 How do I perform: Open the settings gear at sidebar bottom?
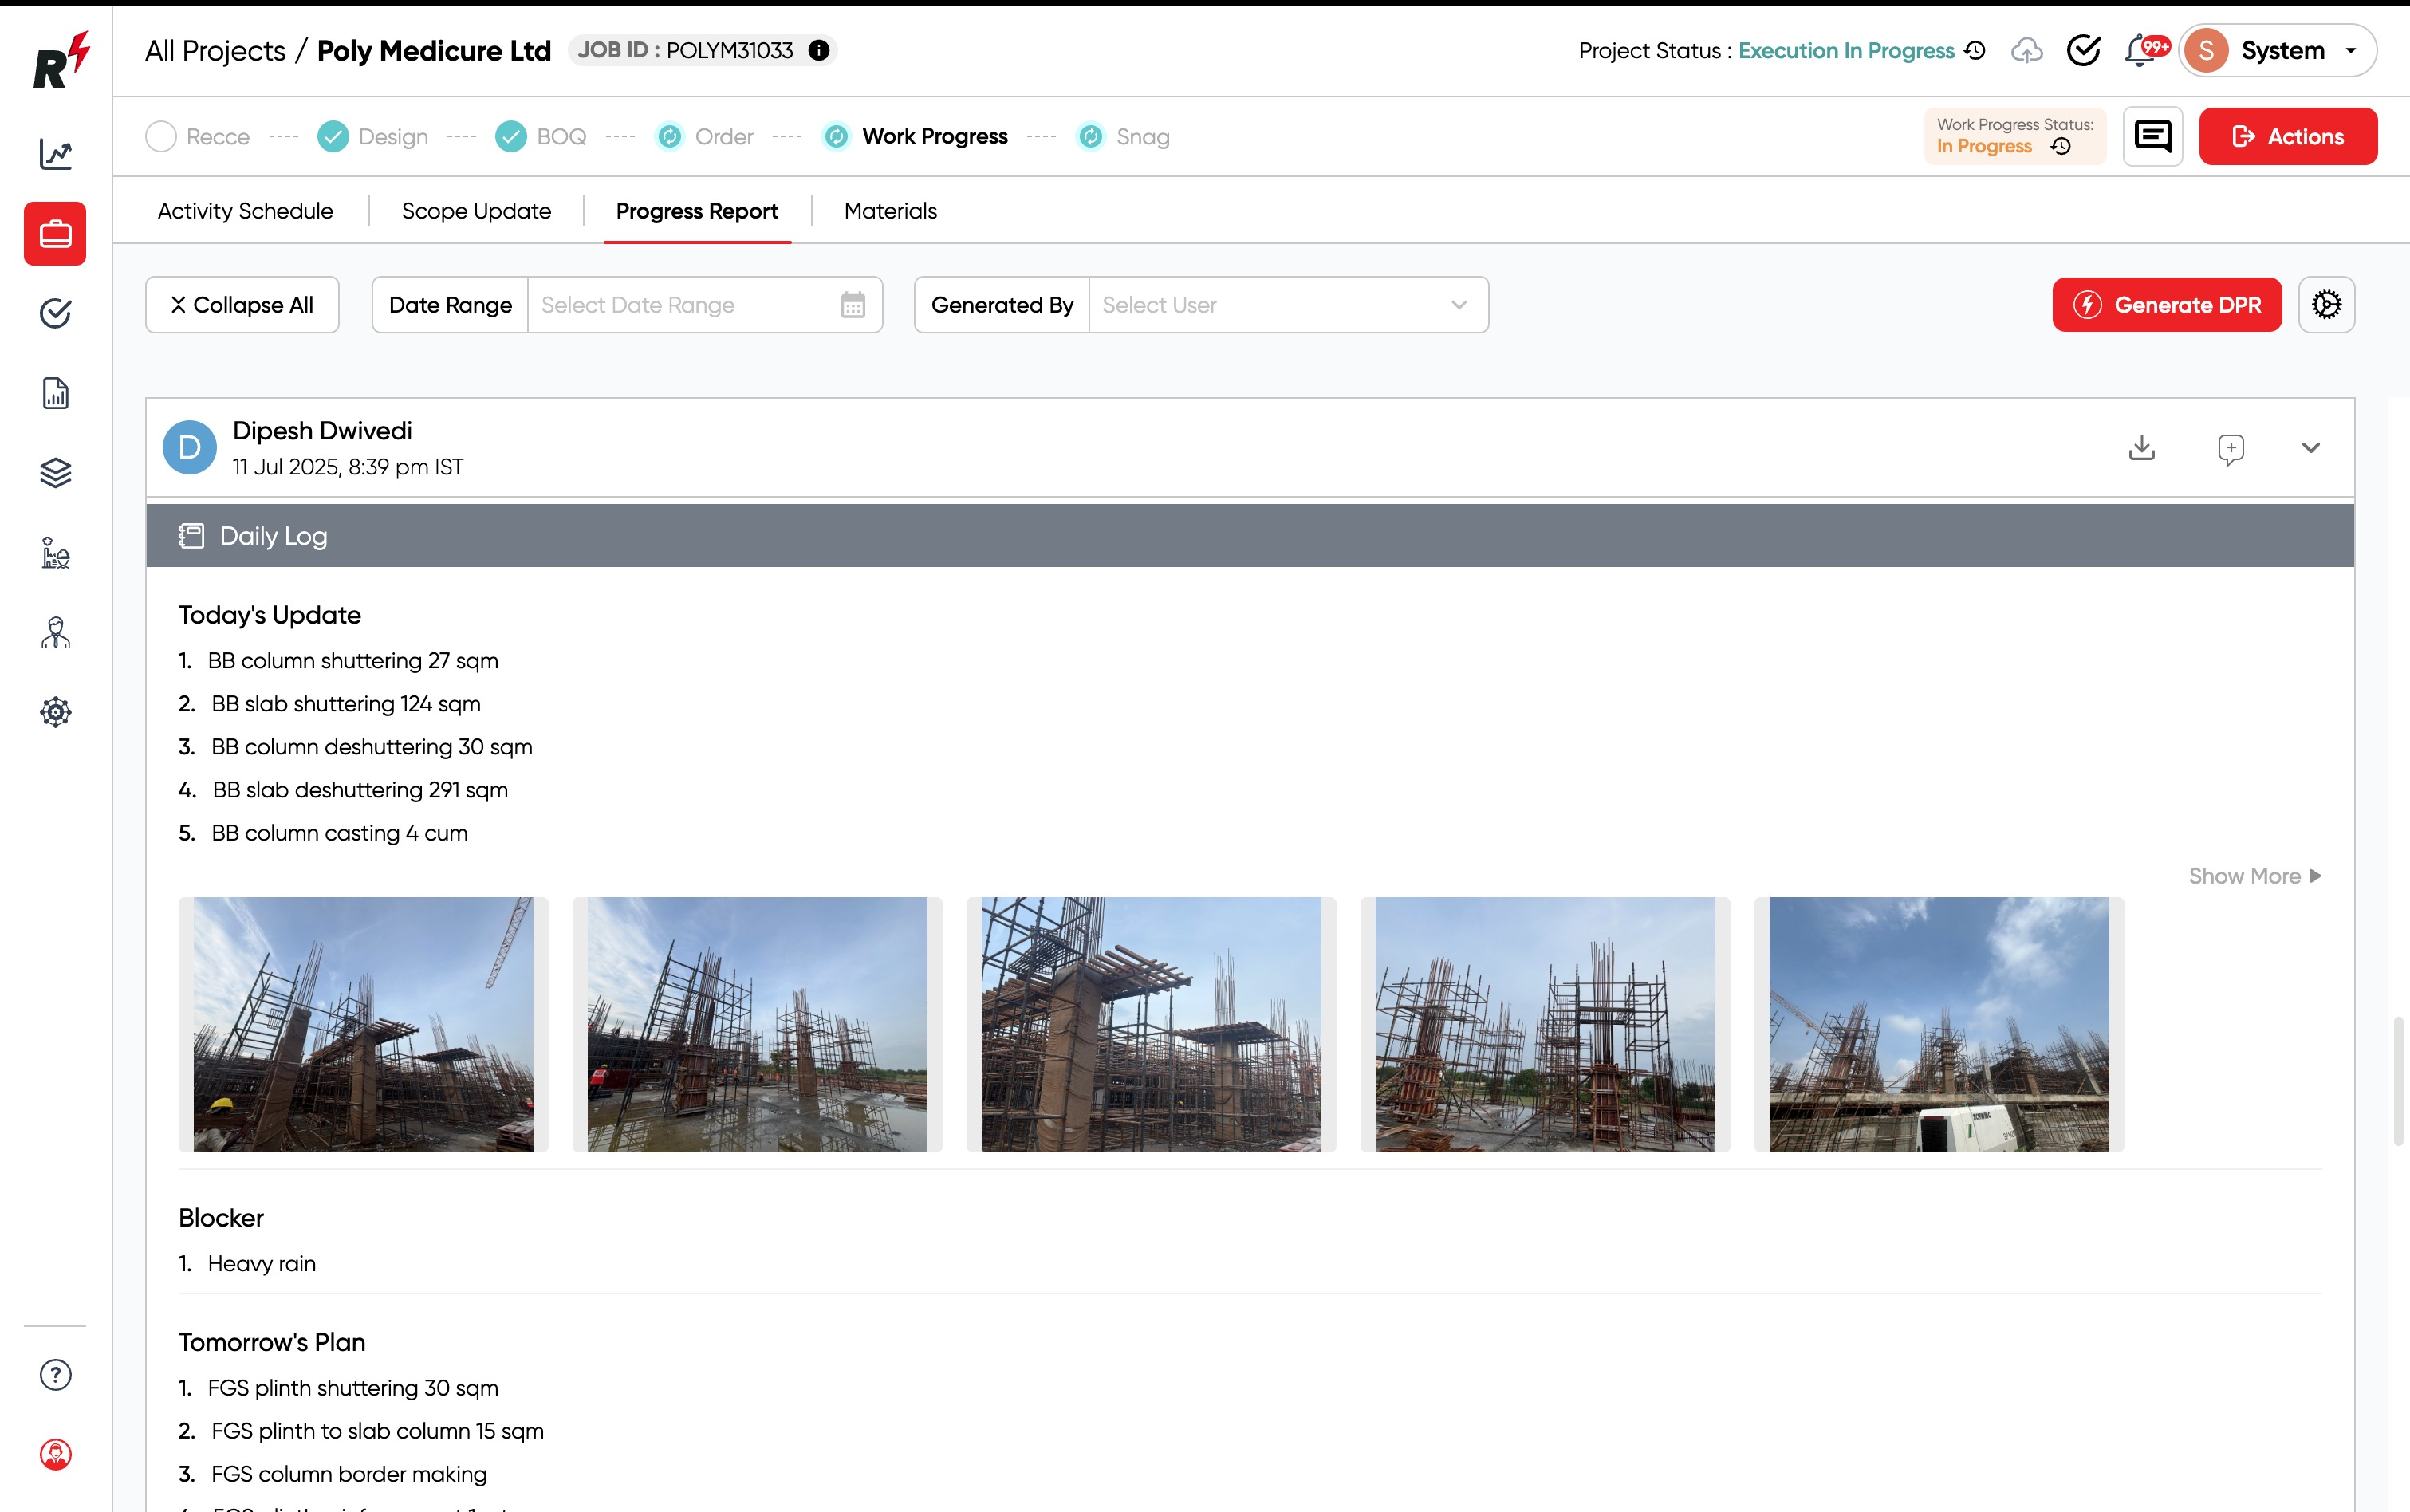click(55, 712)
